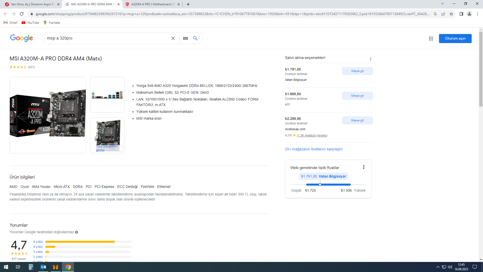
Task: Click the blue magnifier search icon
Action: click(x=195, y=38)
